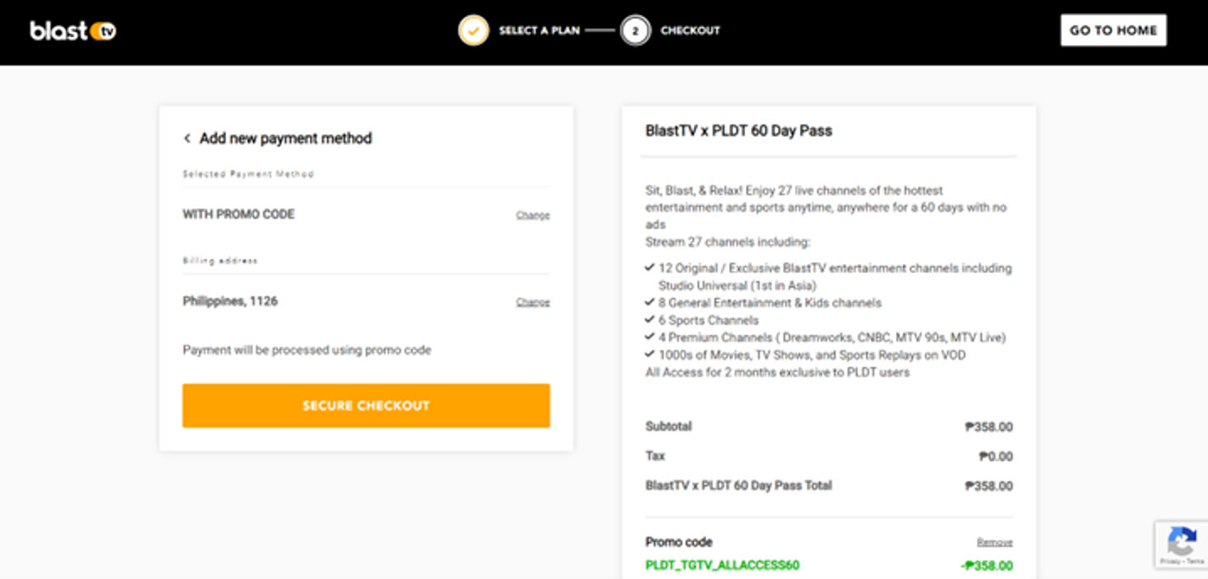
Task: Open the reCAPTCHA Terms link
Action: click(x=1196, y=561)
